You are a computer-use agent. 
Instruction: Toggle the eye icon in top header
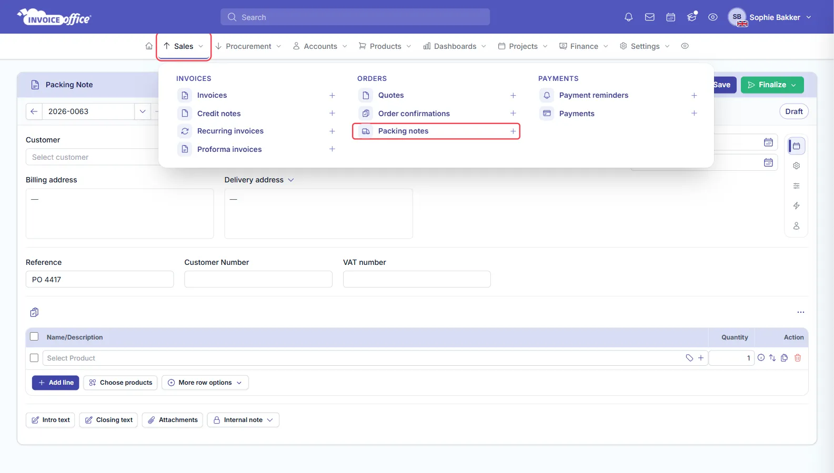pos(712,17)
